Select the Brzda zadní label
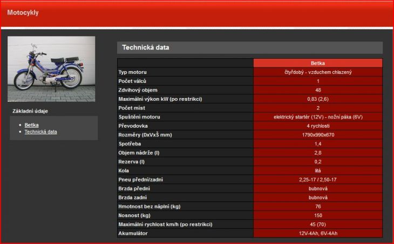394x244 pixels. [133, 198]
